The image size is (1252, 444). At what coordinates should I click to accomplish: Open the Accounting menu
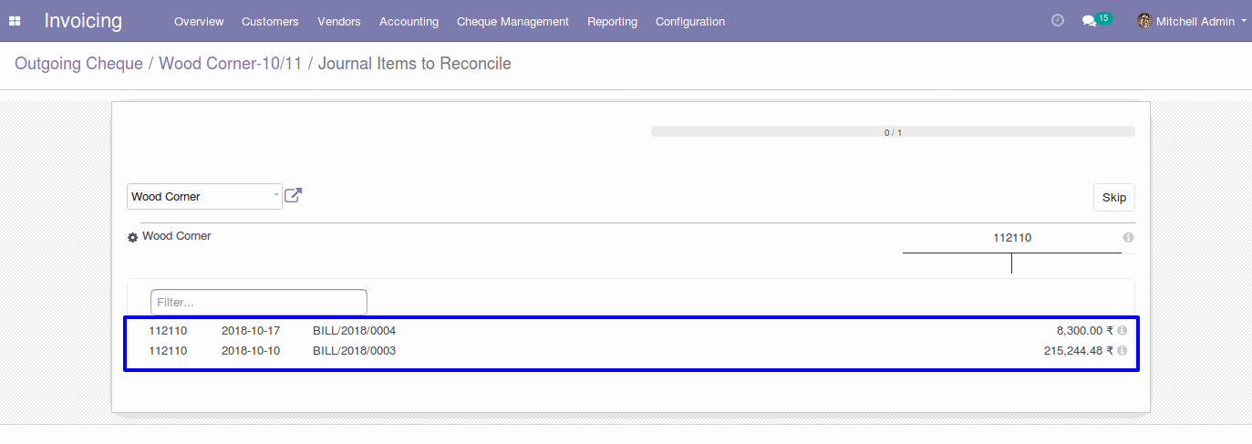(409, 21)
